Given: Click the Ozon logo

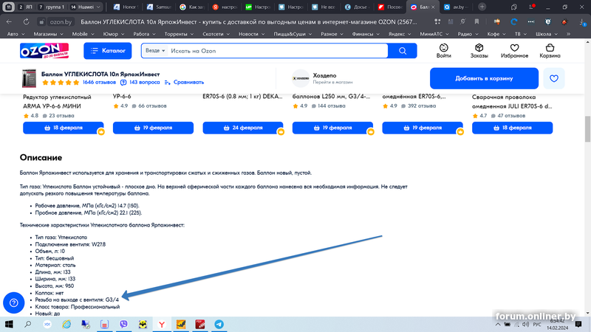Looking at the screenshot, I should coord(44,51).
